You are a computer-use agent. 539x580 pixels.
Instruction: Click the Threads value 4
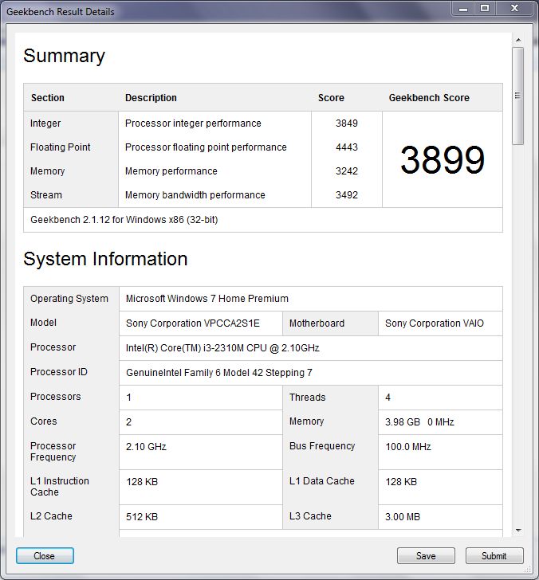click(x=388, y=398)
